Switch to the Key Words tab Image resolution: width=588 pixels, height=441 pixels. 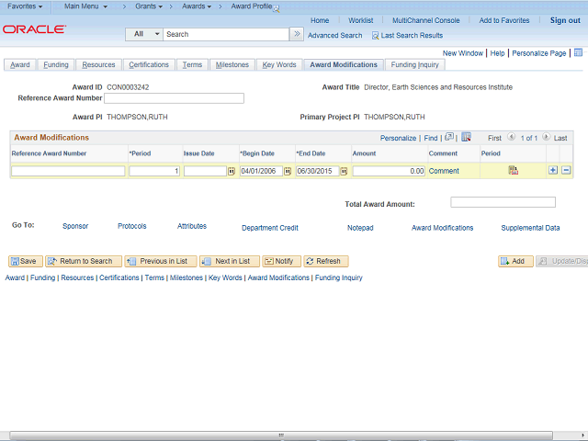click(x=279, y=65)
